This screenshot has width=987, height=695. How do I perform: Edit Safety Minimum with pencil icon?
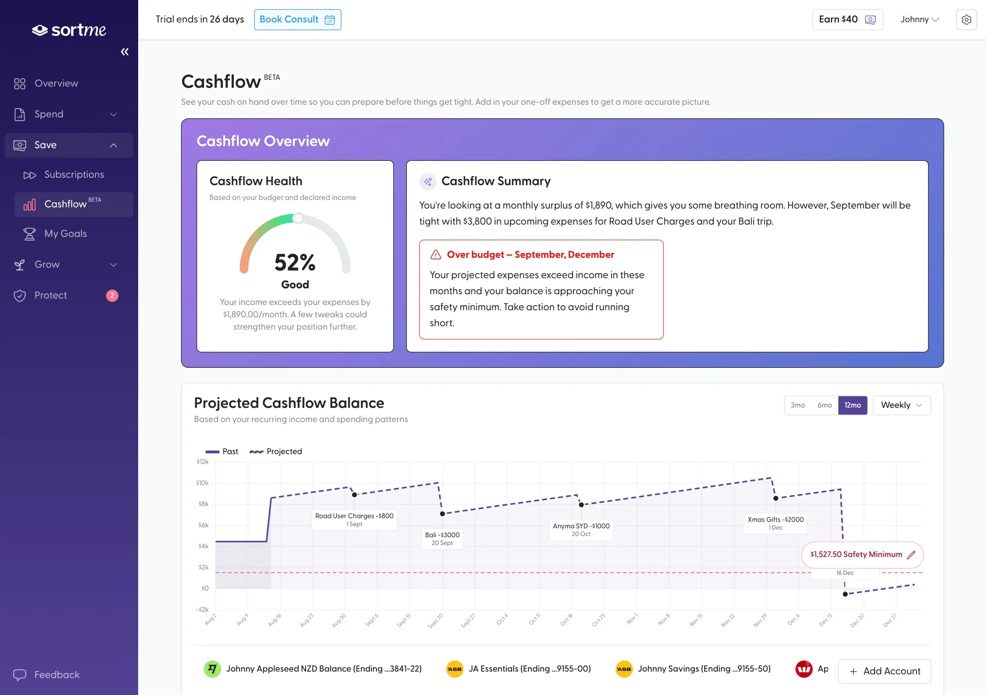[911, 555]
